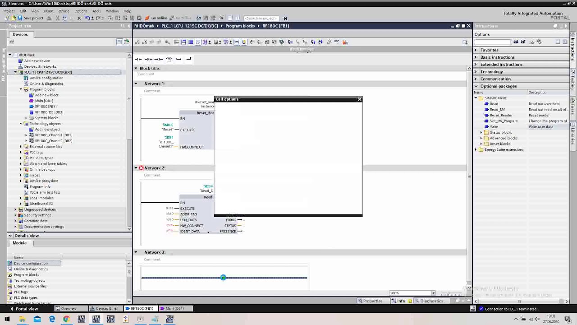Switch to the Properties tab
577x325 pixels.
[370, 301]
